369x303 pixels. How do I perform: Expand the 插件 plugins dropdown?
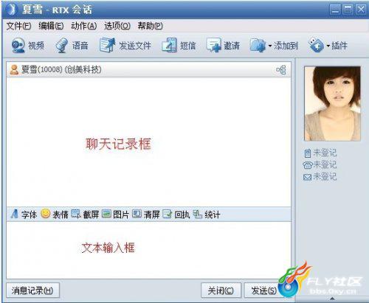click(328, 46)
